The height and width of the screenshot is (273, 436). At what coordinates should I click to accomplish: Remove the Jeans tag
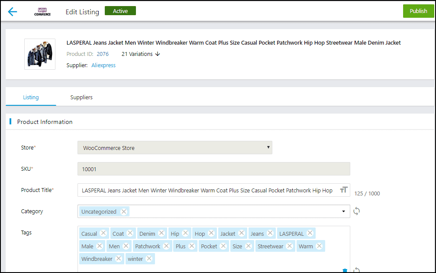pyautogui.click(x=270, y=233)
